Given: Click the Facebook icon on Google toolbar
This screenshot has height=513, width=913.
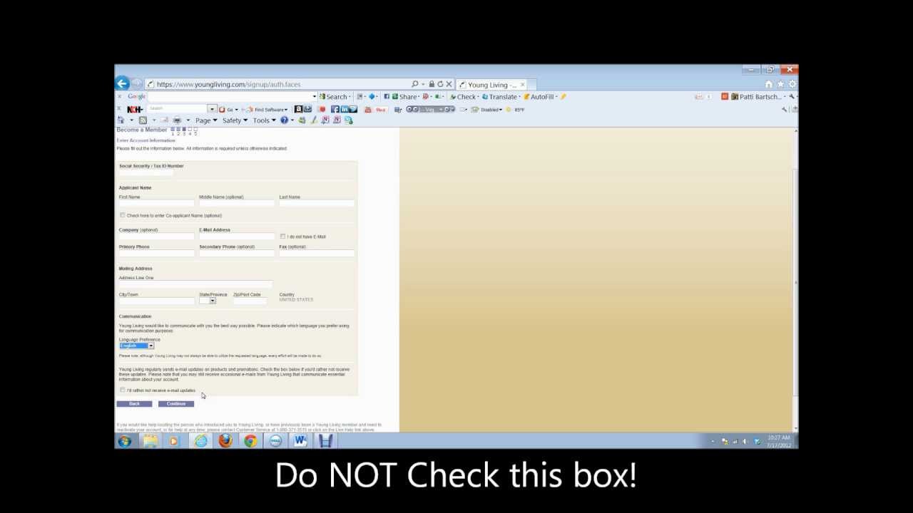Looking at the screenshot, I should click(x=387, y=96).
